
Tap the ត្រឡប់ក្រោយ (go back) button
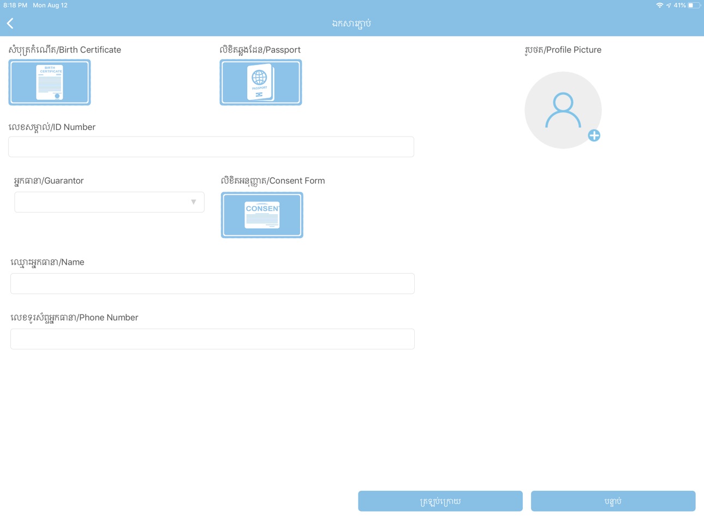(440, 501)
